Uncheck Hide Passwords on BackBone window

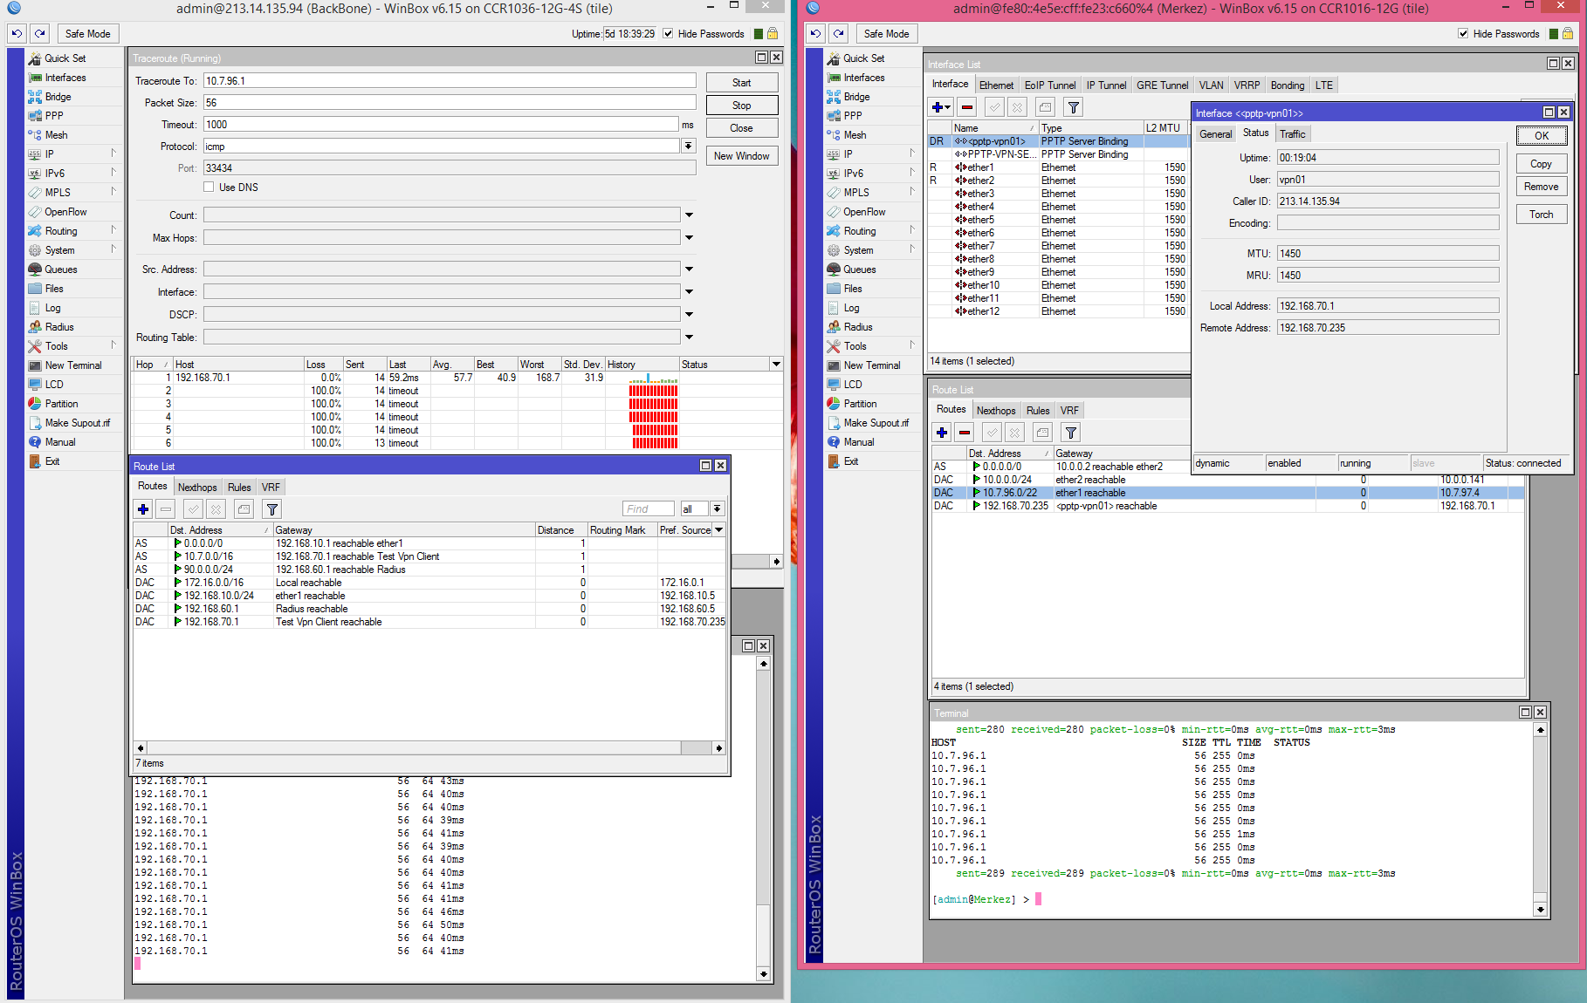(x=668, y=34)
